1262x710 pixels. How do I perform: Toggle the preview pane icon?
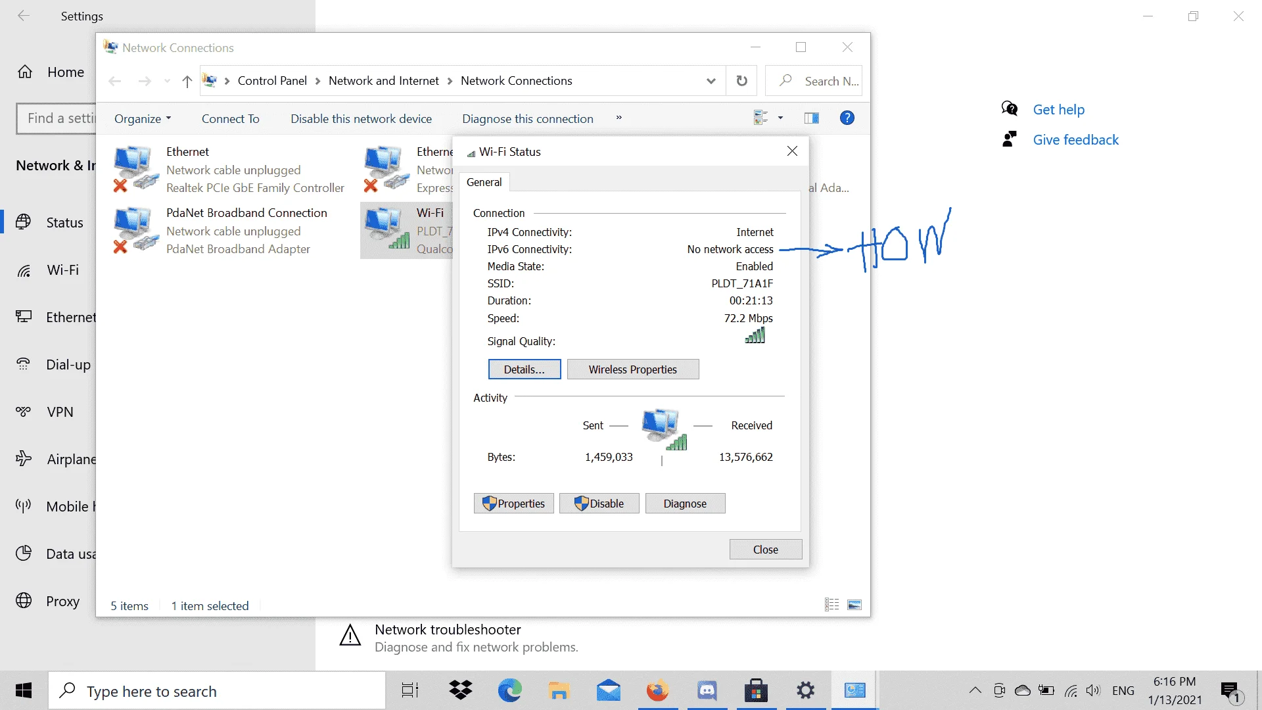point(812,118)
